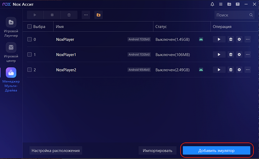259x159 pixels.
Task: Click the folder shortcut icon in title bar
Action: 229,4
